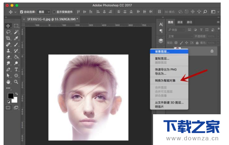Click the white background color swatch
Viewport: 229px width, 145px height.
tap(15, 101)
